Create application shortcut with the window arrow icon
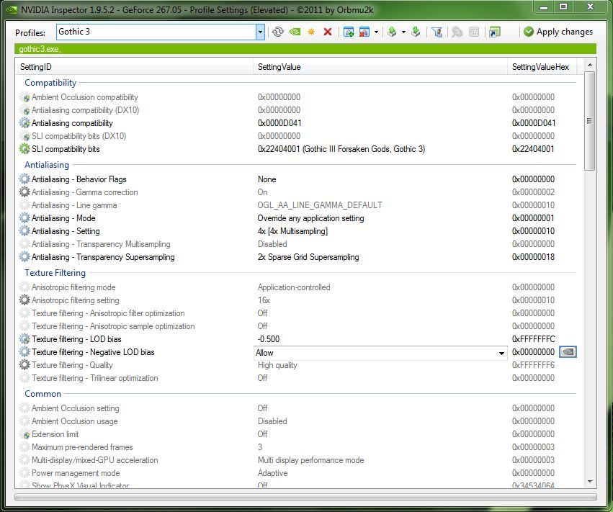Viewport: 613px width, 512px height. [x=495, y=32]
